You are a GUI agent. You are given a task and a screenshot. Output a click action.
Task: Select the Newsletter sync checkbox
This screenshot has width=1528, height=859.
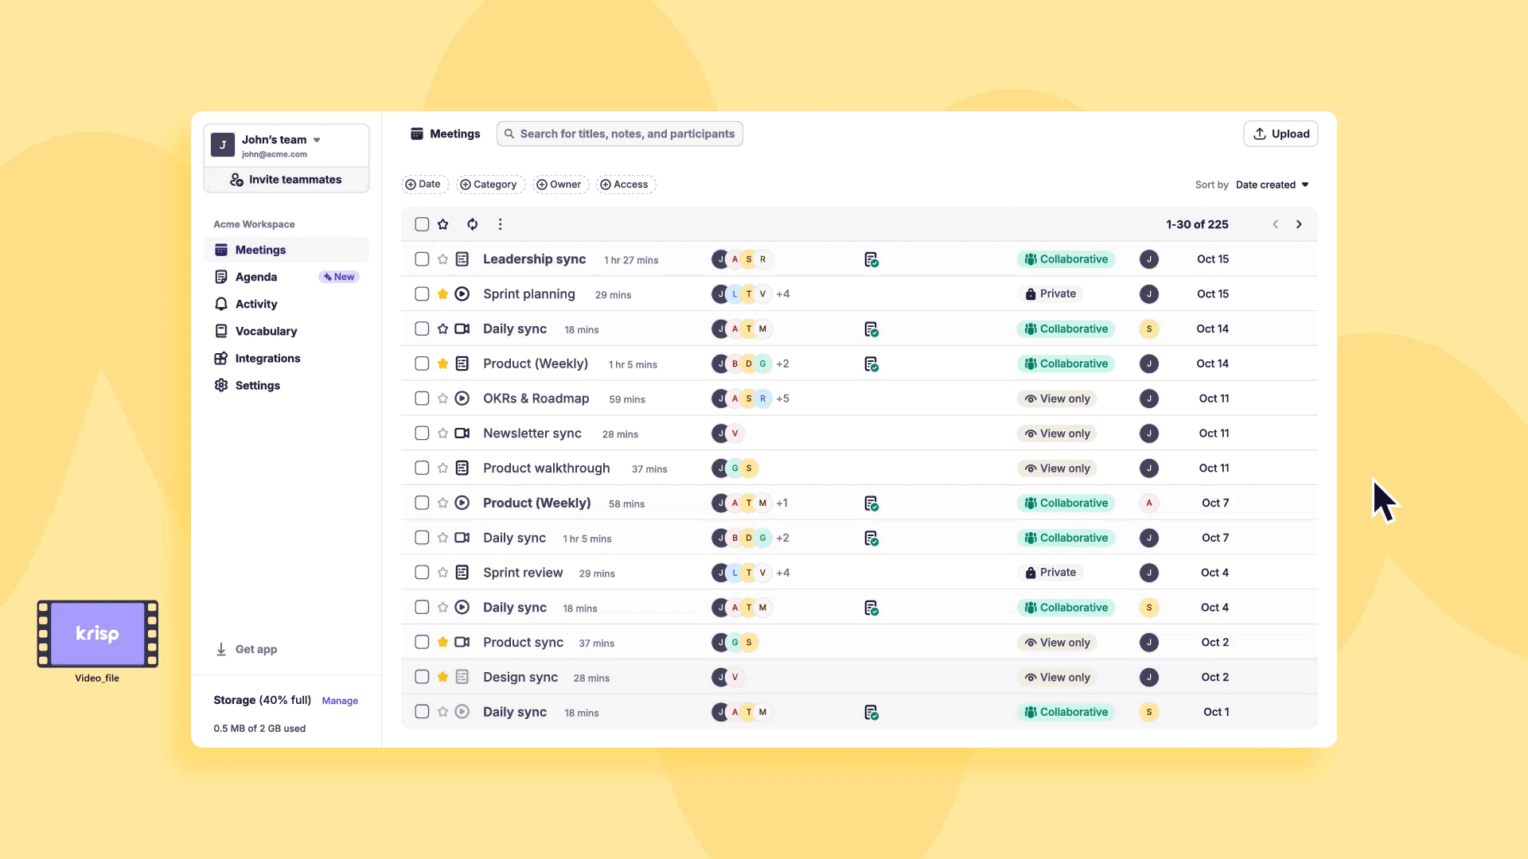[x=422, y=433]
